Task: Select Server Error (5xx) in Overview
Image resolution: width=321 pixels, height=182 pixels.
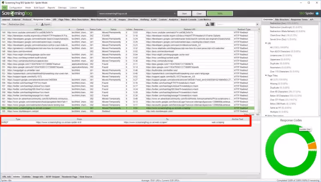Action: pyautogui.click(x=283, y=39)
